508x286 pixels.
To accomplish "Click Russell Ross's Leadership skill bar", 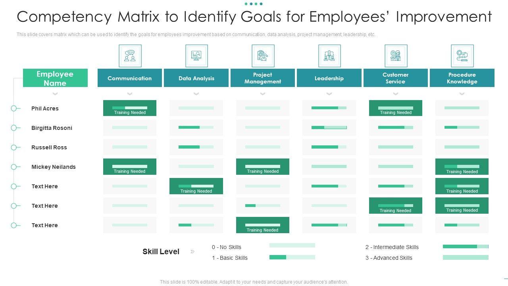I will click(x=329, y=147).
